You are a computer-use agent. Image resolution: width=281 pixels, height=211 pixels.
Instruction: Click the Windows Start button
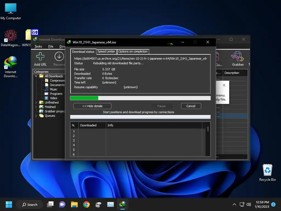pyautogui.click(x=9, y=204)
